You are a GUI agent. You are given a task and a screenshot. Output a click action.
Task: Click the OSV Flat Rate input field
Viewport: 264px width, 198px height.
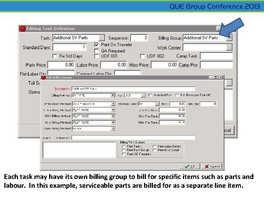tap(172, 116)
